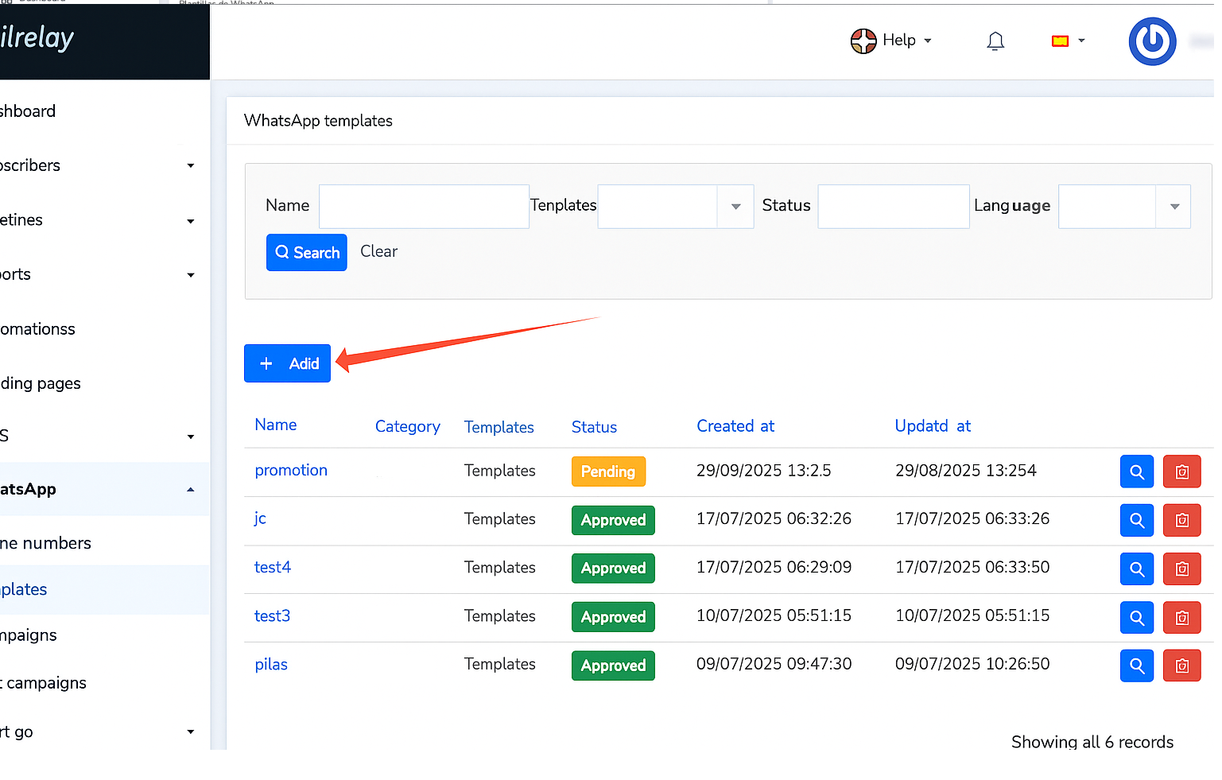1222x780 pixels.
Task: Select Templates in WhatsApp submenu
Action: coord(103,589)
